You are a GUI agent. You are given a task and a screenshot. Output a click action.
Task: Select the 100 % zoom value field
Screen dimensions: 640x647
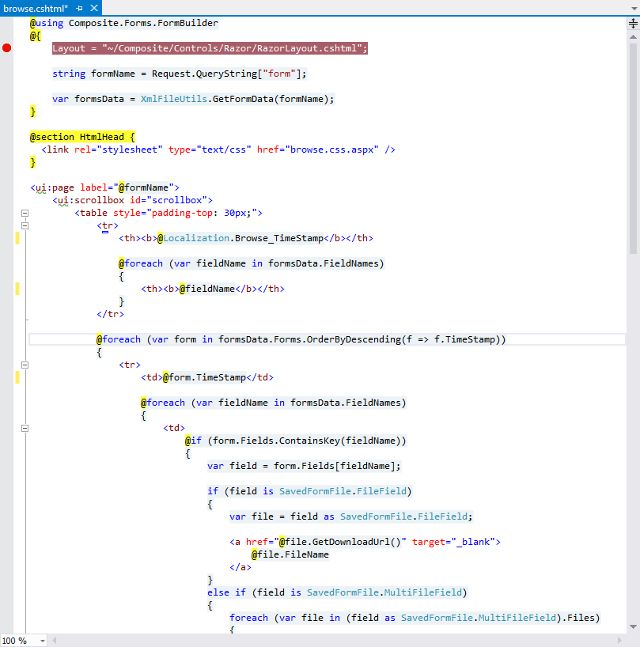16,639
